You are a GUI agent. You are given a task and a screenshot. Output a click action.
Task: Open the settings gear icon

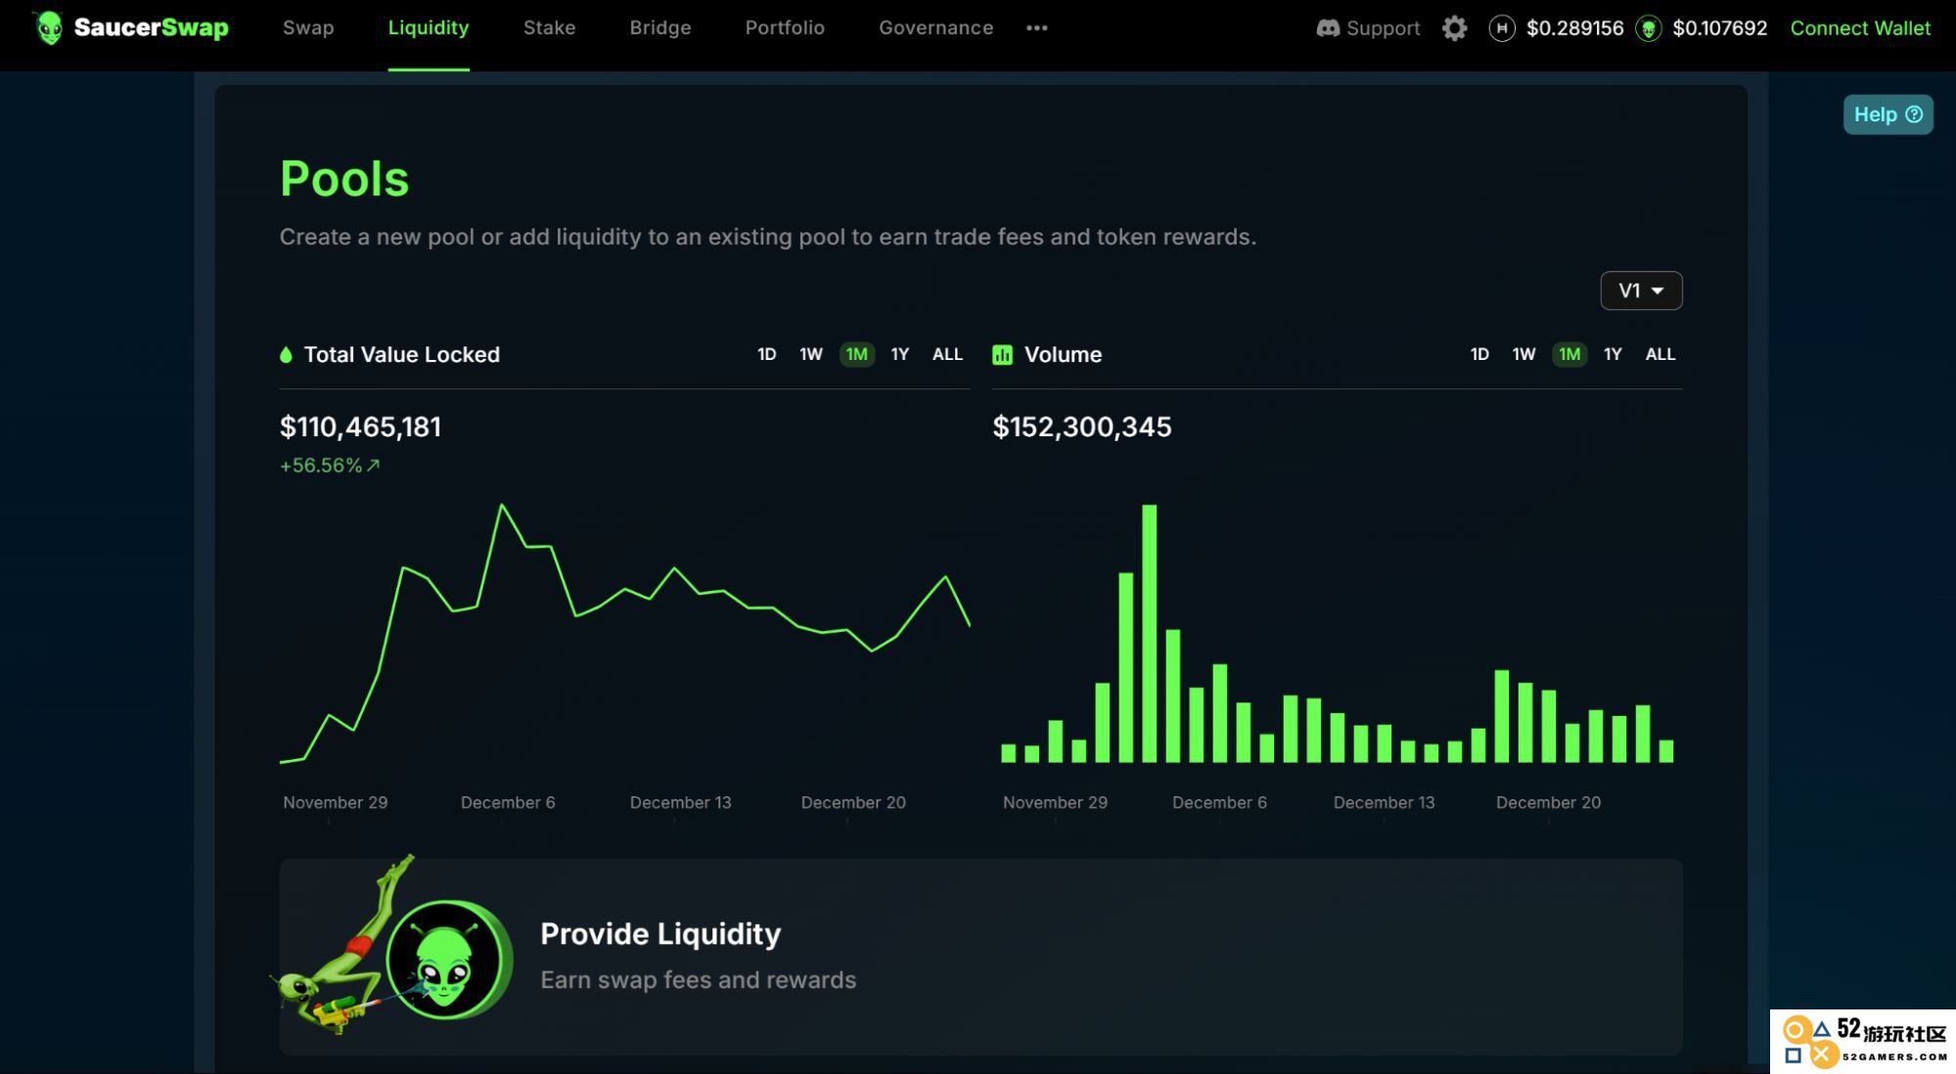[x=1455, y=28]
